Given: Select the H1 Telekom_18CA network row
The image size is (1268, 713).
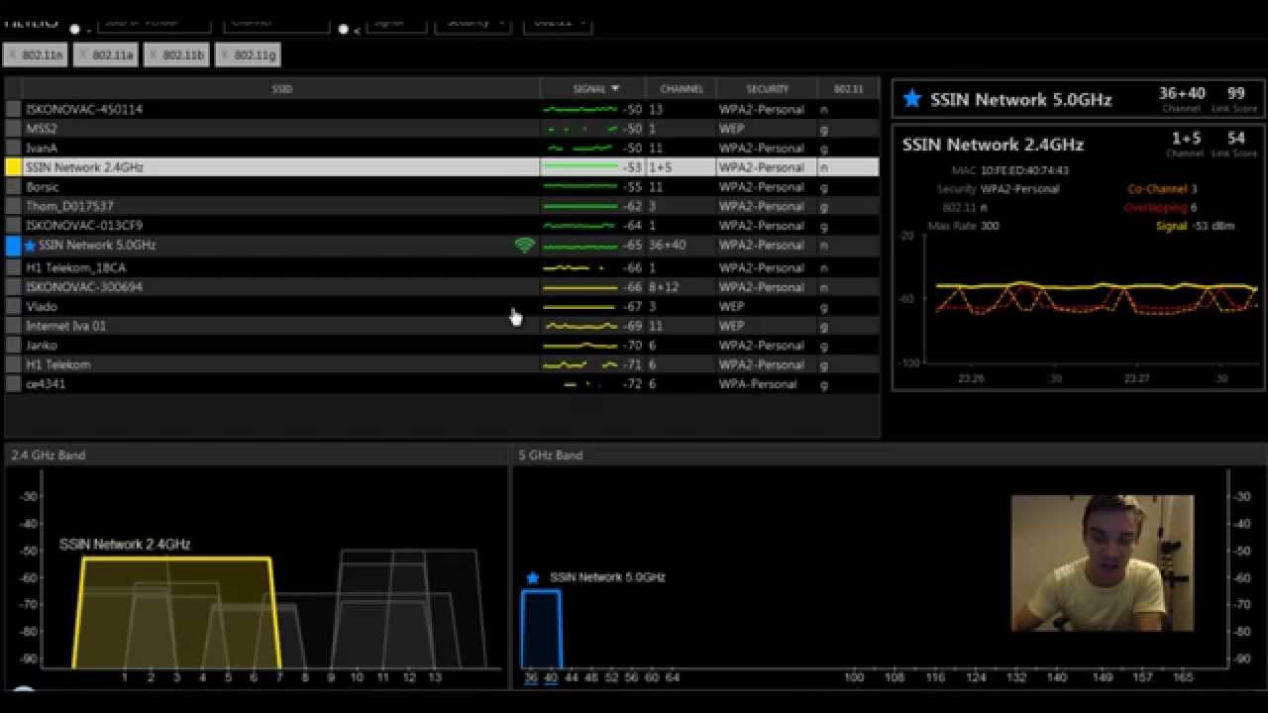Looking at the screenshot, I should [x=442, y=267].
